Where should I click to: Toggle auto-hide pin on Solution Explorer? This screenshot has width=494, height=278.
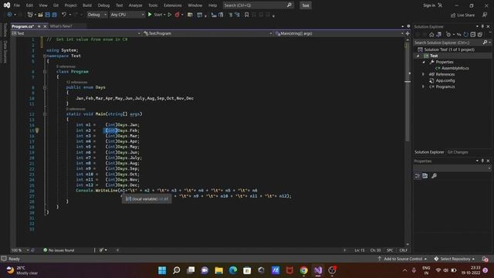click(482, 26)
